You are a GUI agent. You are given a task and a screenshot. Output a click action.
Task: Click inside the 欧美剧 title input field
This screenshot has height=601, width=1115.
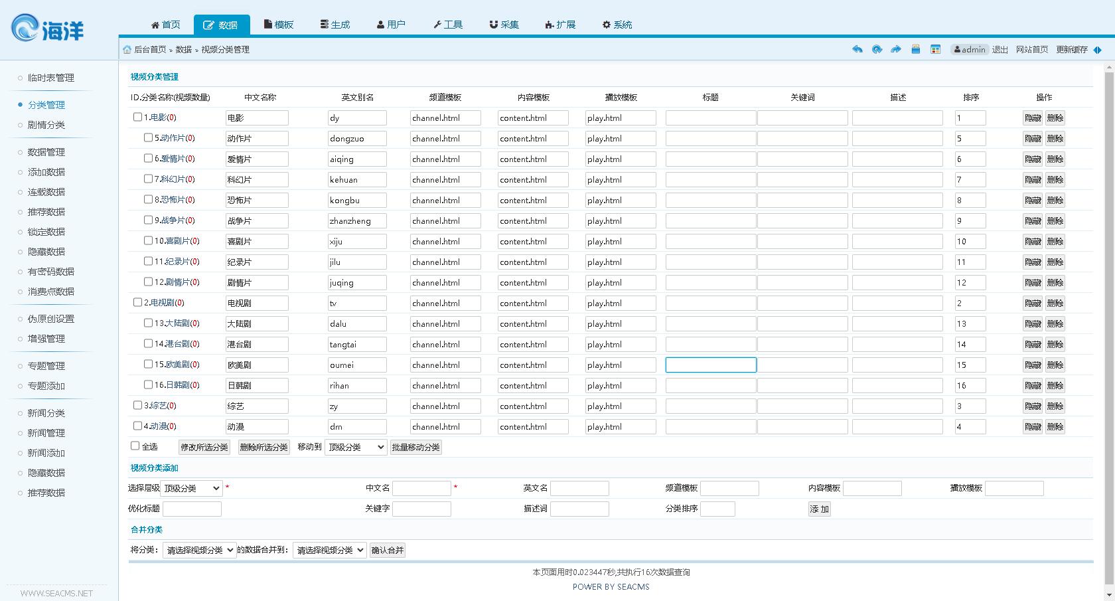[710, 365]
